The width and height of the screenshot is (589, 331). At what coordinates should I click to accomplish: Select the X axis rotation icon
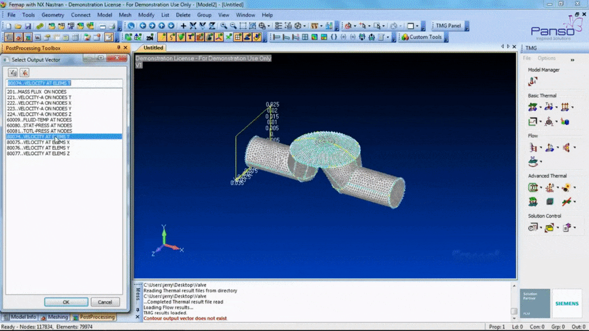[x=193, y=26]
